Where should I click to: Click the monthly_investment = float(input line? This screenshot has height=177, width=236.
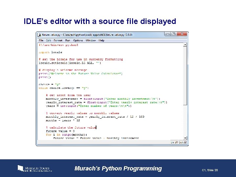[x=103, y=99]
